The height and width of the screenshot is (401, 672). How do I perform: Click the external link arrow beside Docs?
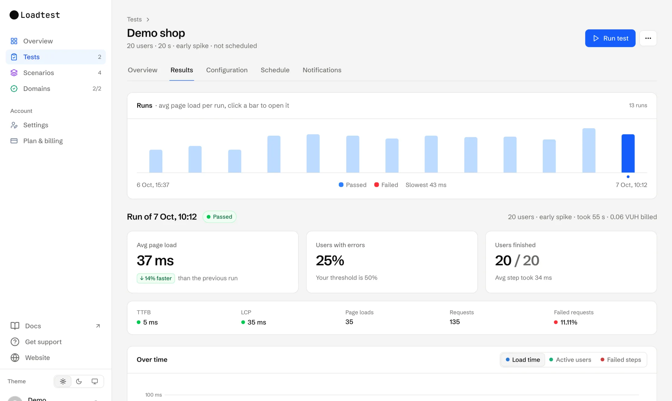(98, 326)
